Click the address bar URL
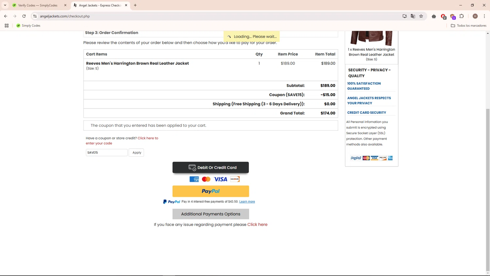 (65, 16)
